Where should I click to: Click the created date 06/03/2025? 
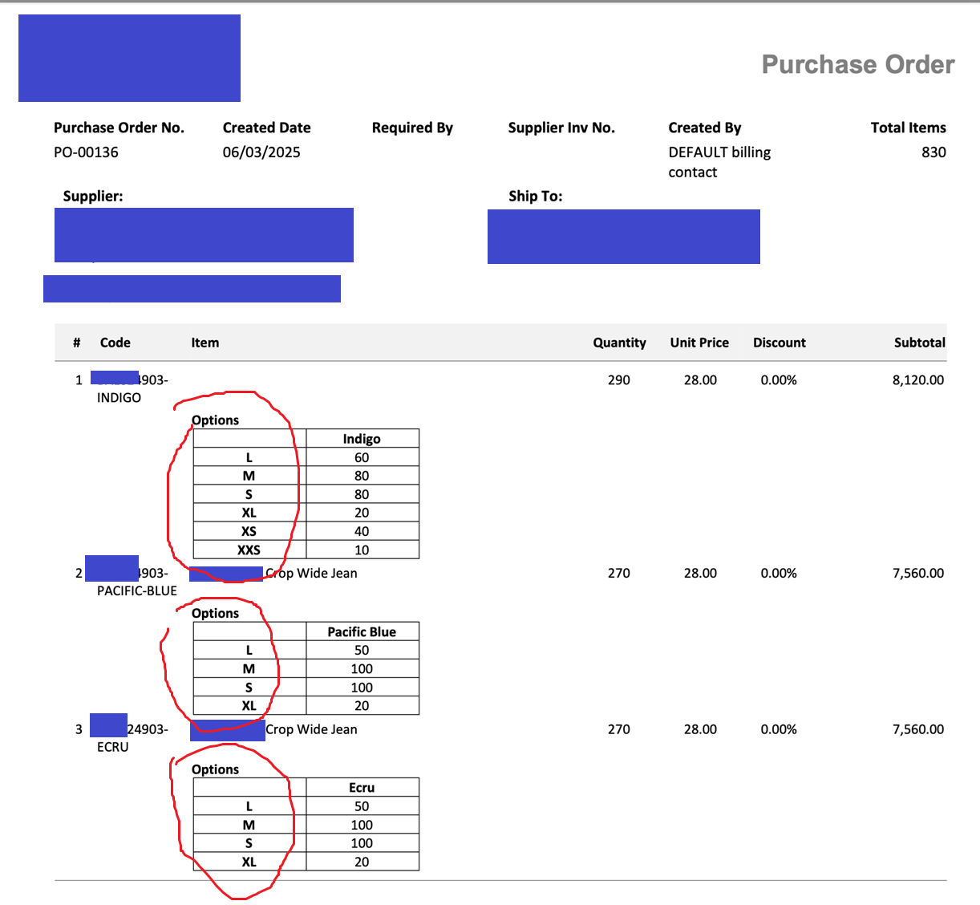click(261, 152)
